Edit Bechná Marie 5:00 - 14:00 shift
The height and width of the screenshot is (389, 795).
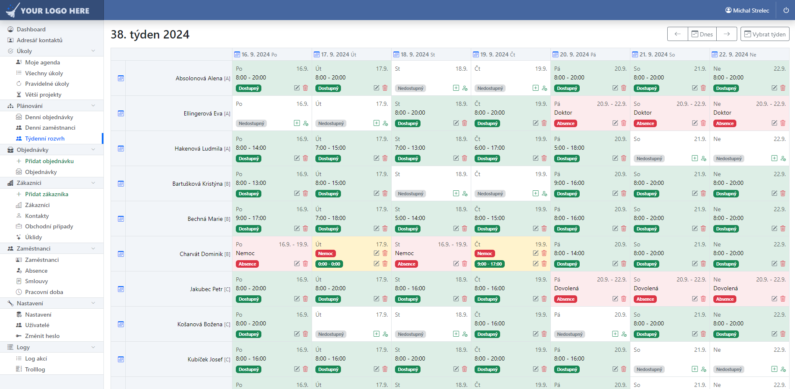[456, 228]
